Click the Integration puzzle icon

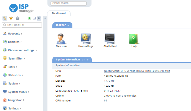pyautogui.click(x=5, y=100)
